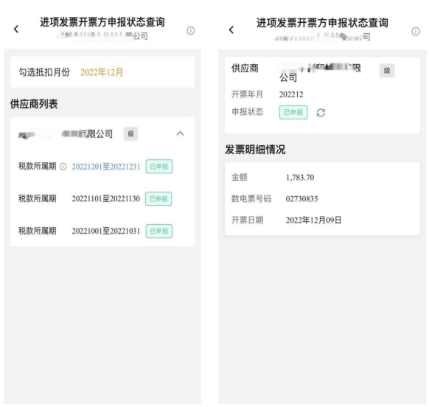Tap 级 badge beside 供应商 in right screen

[387, 71]
